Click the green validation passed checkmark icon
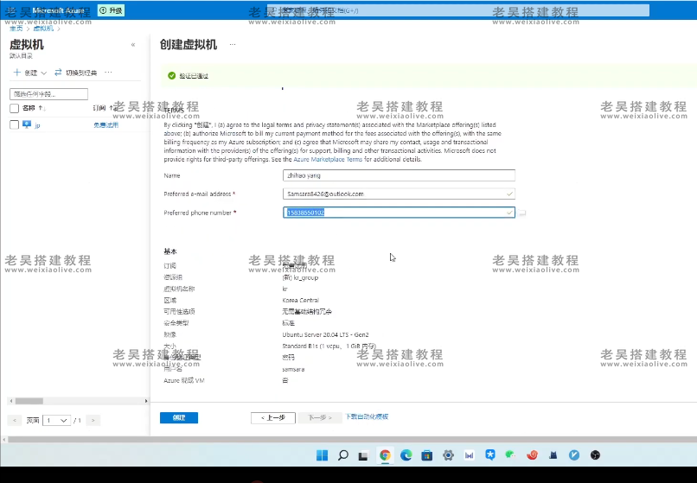This screenshot has height=483, width=697. 171,76
